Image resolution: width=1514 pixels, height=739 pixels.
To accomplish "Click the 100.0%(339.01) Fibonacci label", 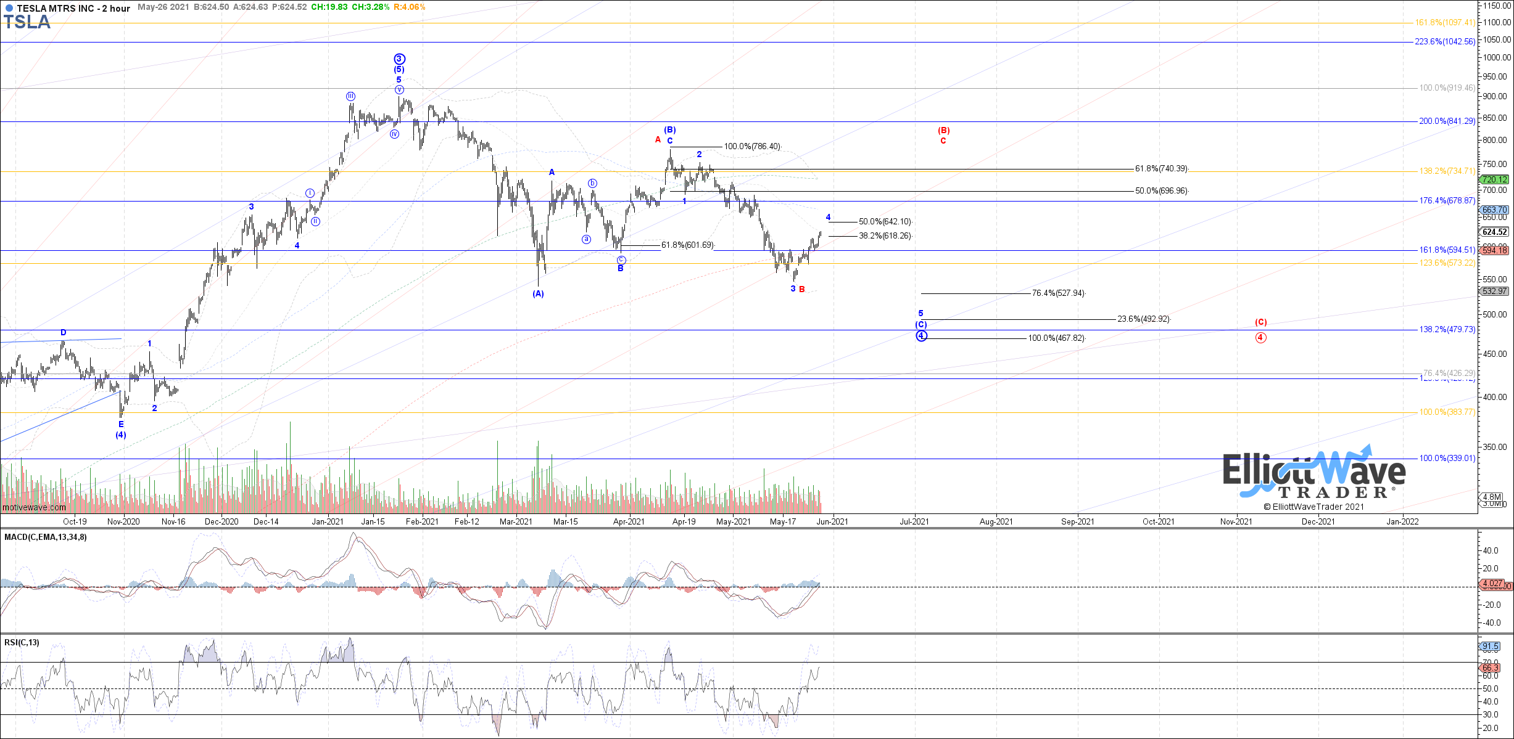I will [1447, 459].
